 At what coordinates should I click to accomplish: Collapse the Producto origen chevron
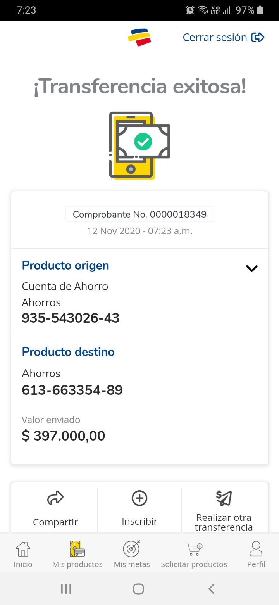coord(252,268)
